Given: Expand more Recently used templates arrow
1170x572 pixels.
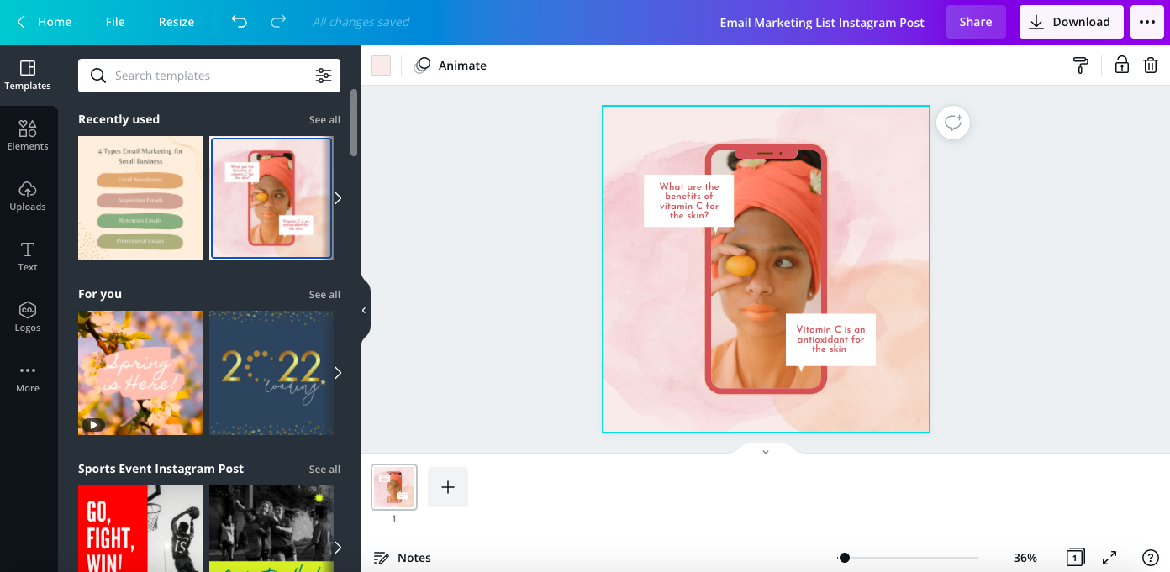Looking at the screenshot, I should click(x=338, y=198).
